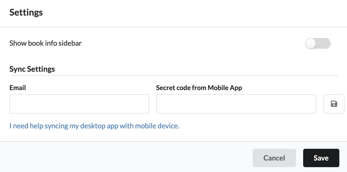Toggle the Show book info sidebar switch

click(318, 43)
